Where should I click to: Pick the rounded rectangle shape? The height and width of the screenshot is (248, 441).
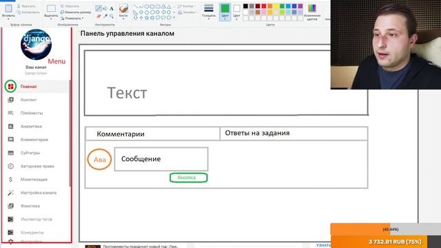tap(158, 7)
